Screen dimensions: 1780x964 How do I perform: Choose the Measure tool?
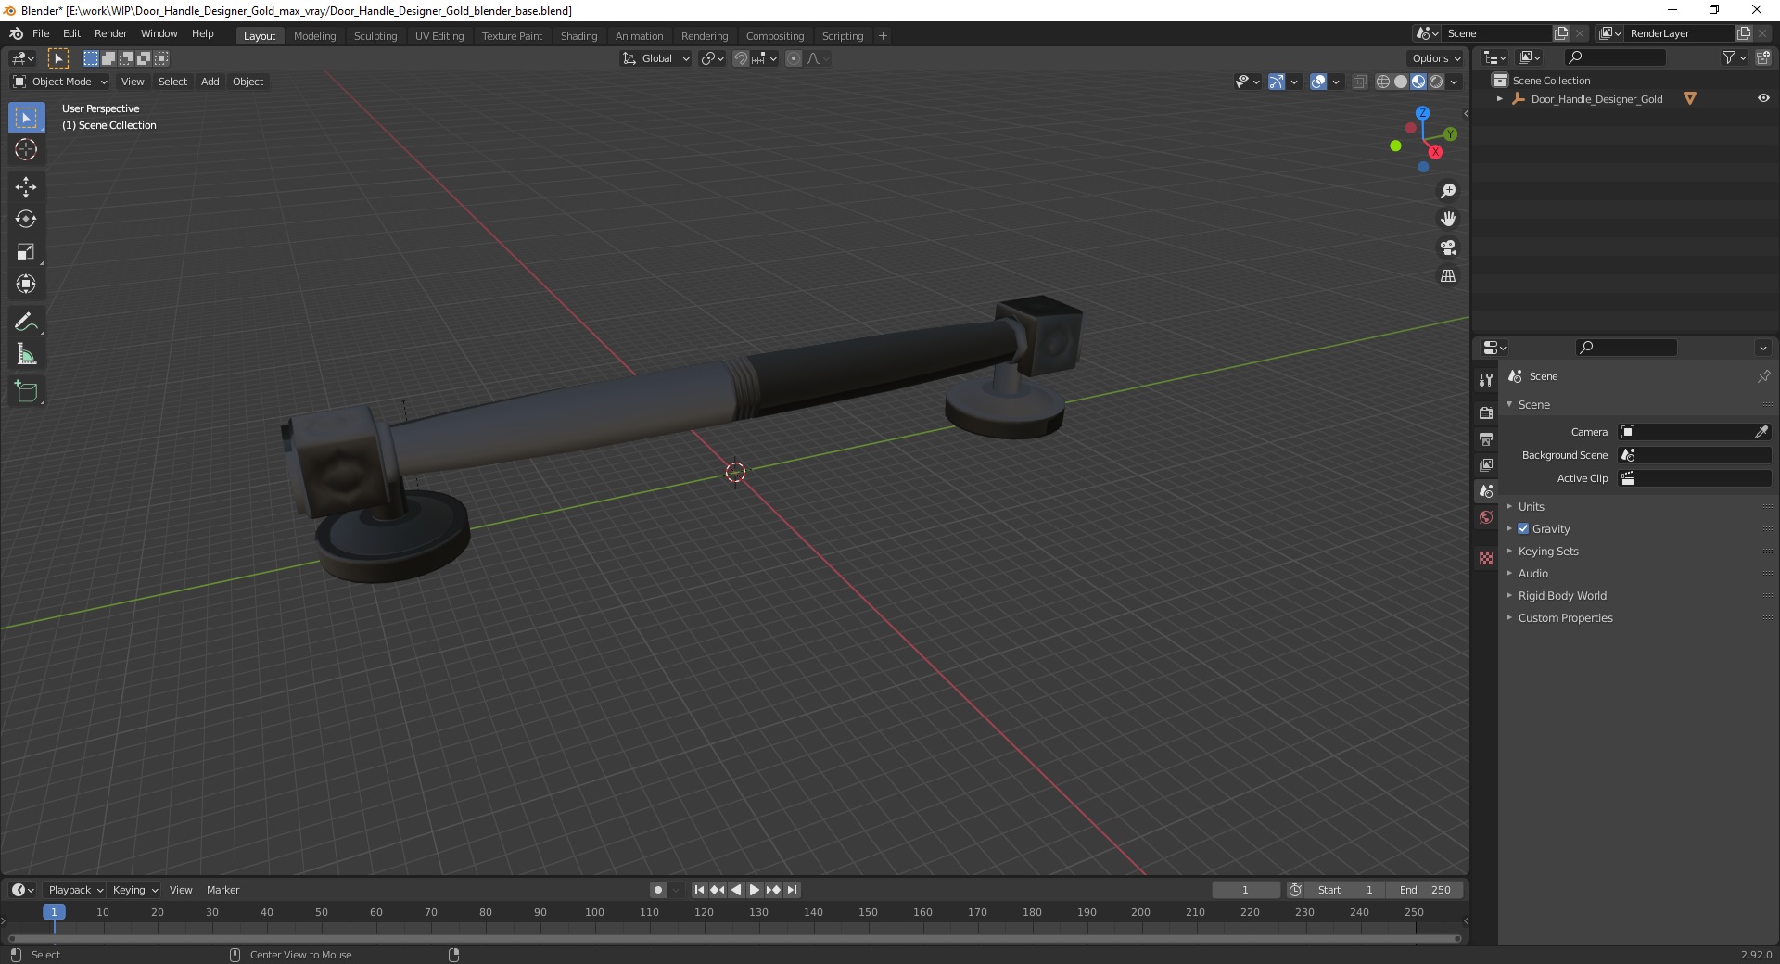[26, 355]
